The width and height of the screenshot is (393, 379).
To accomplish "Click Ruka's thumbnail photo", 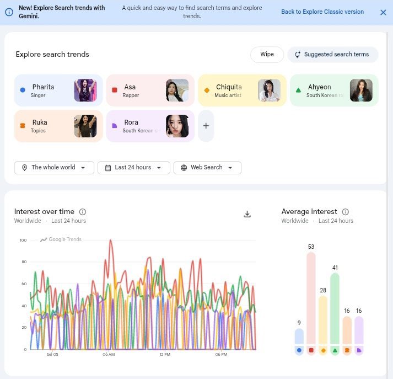I will click(x=85, y=126).
